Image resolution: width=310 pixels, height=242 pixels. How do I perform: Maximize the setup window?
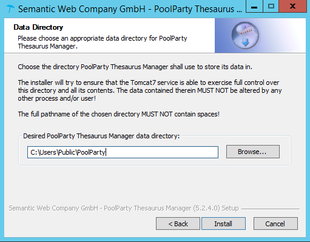(x=271, y=7)
